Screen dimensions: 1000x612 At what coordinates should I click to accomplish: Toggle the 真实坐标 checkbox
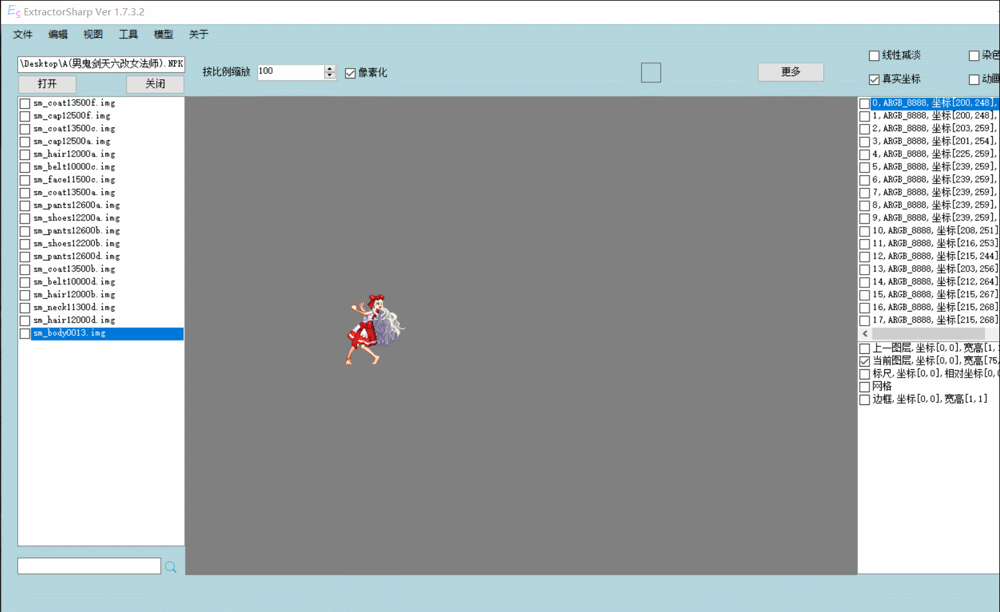[x=874, y=79]
